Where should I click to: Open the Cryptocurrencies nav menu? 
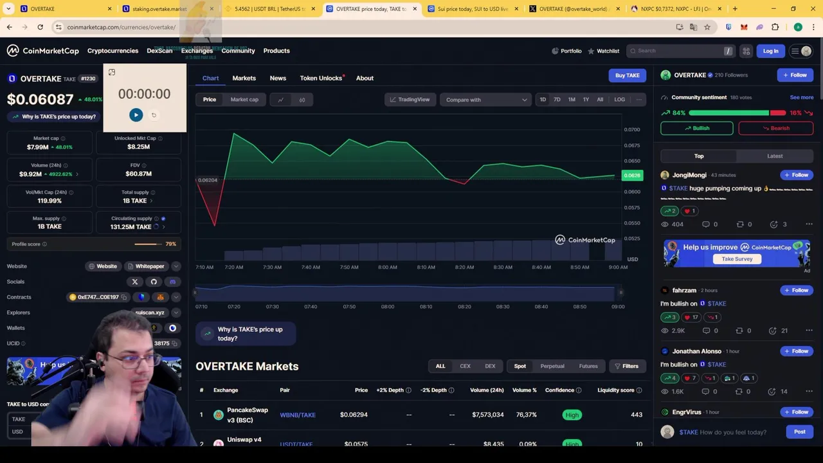coord(113,51)
